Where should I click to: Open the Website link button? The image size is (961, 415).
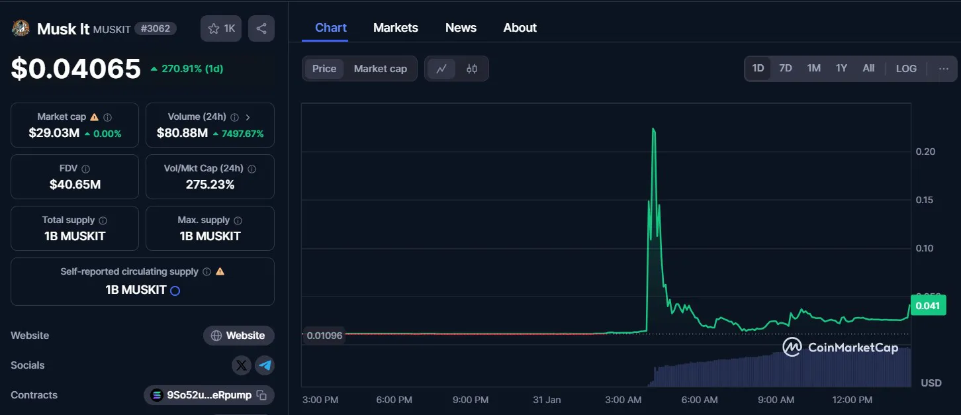click(x=238, y=336)
